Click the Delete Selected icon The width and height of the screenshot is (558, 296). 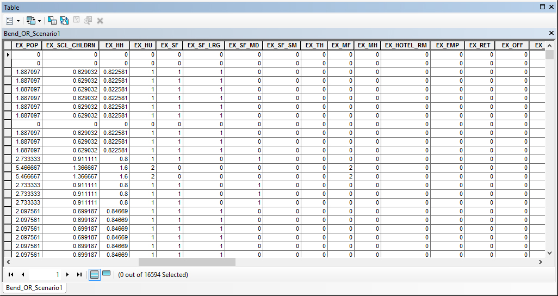tap(100, 21)
